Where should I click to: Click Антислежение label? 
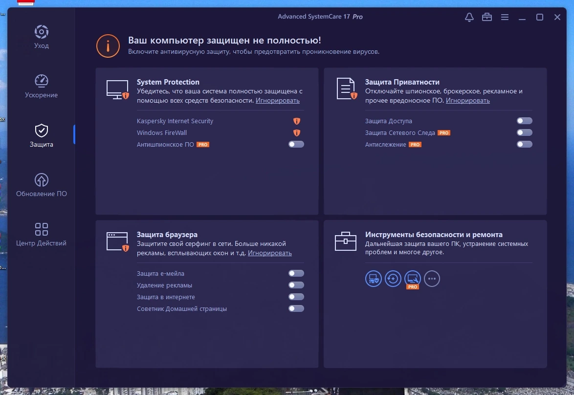tap(385, 145)
